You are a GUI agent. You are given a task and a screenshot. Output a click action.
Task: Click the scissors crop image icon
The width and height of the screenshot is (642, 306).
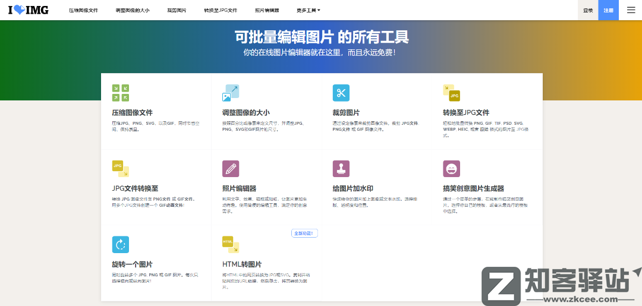[x=341, y=93]
